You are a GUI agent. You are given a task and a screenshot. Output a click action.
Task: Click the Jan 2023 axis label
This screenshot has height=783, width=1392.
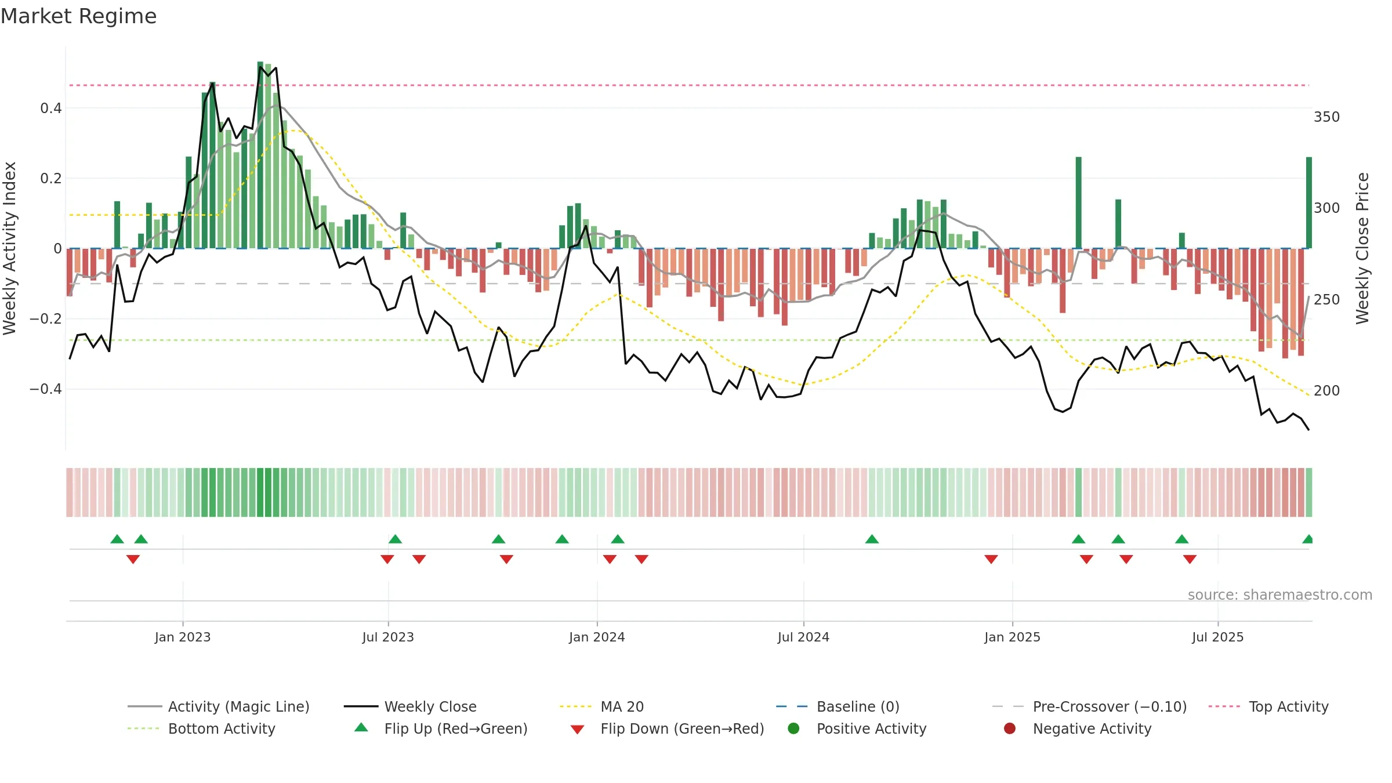[183, 637]
